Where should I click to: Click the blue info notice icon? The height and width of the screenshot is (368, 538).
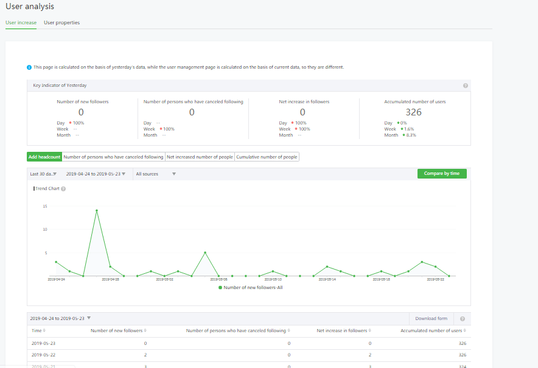tap(29, 67)
